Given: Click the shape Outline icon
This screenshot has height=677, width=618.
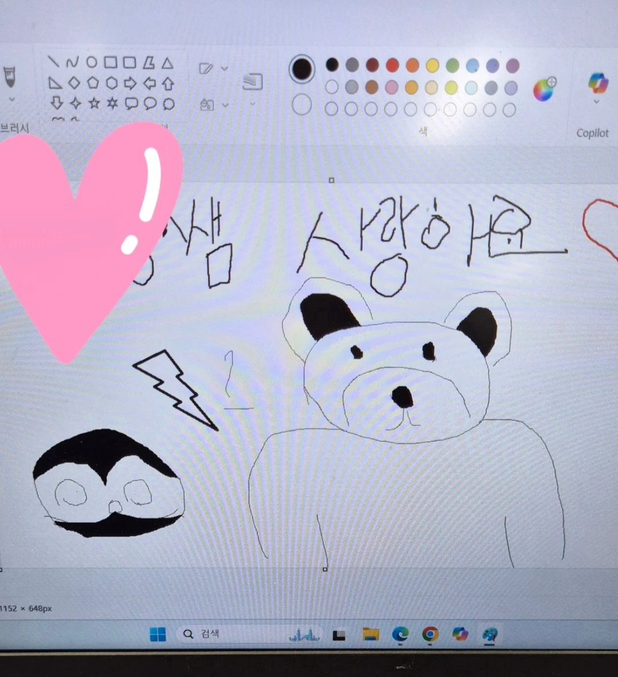Looking at the screenshot, I should pos(205,68).
